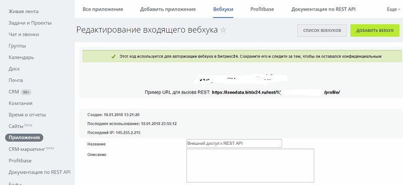Click Последнее использование timestamp text
This screenshot has height=185, width=403.
click(132, 124)
